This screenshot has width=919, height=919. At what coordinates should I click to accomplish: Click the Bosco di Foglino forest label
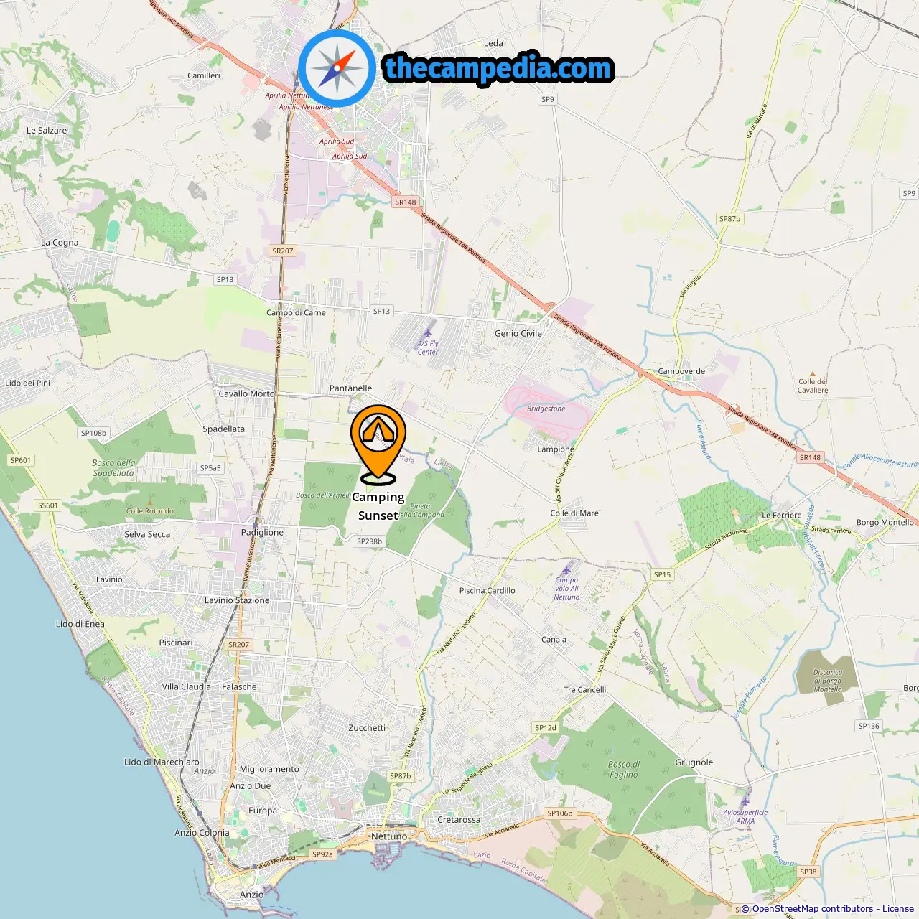coord(624,770)
